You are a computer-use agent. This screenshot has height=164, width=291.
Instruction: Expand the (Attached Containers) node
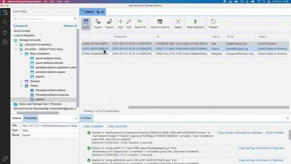[16, 45]
